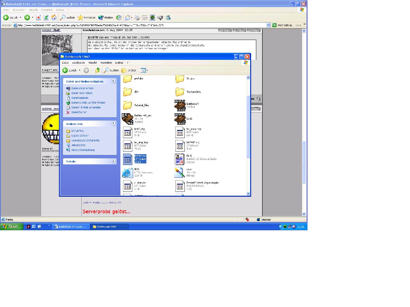Toggle Ordner folders pane in Explorer toolbar
This screenshot has height=307, width=410.
point(129,70)
